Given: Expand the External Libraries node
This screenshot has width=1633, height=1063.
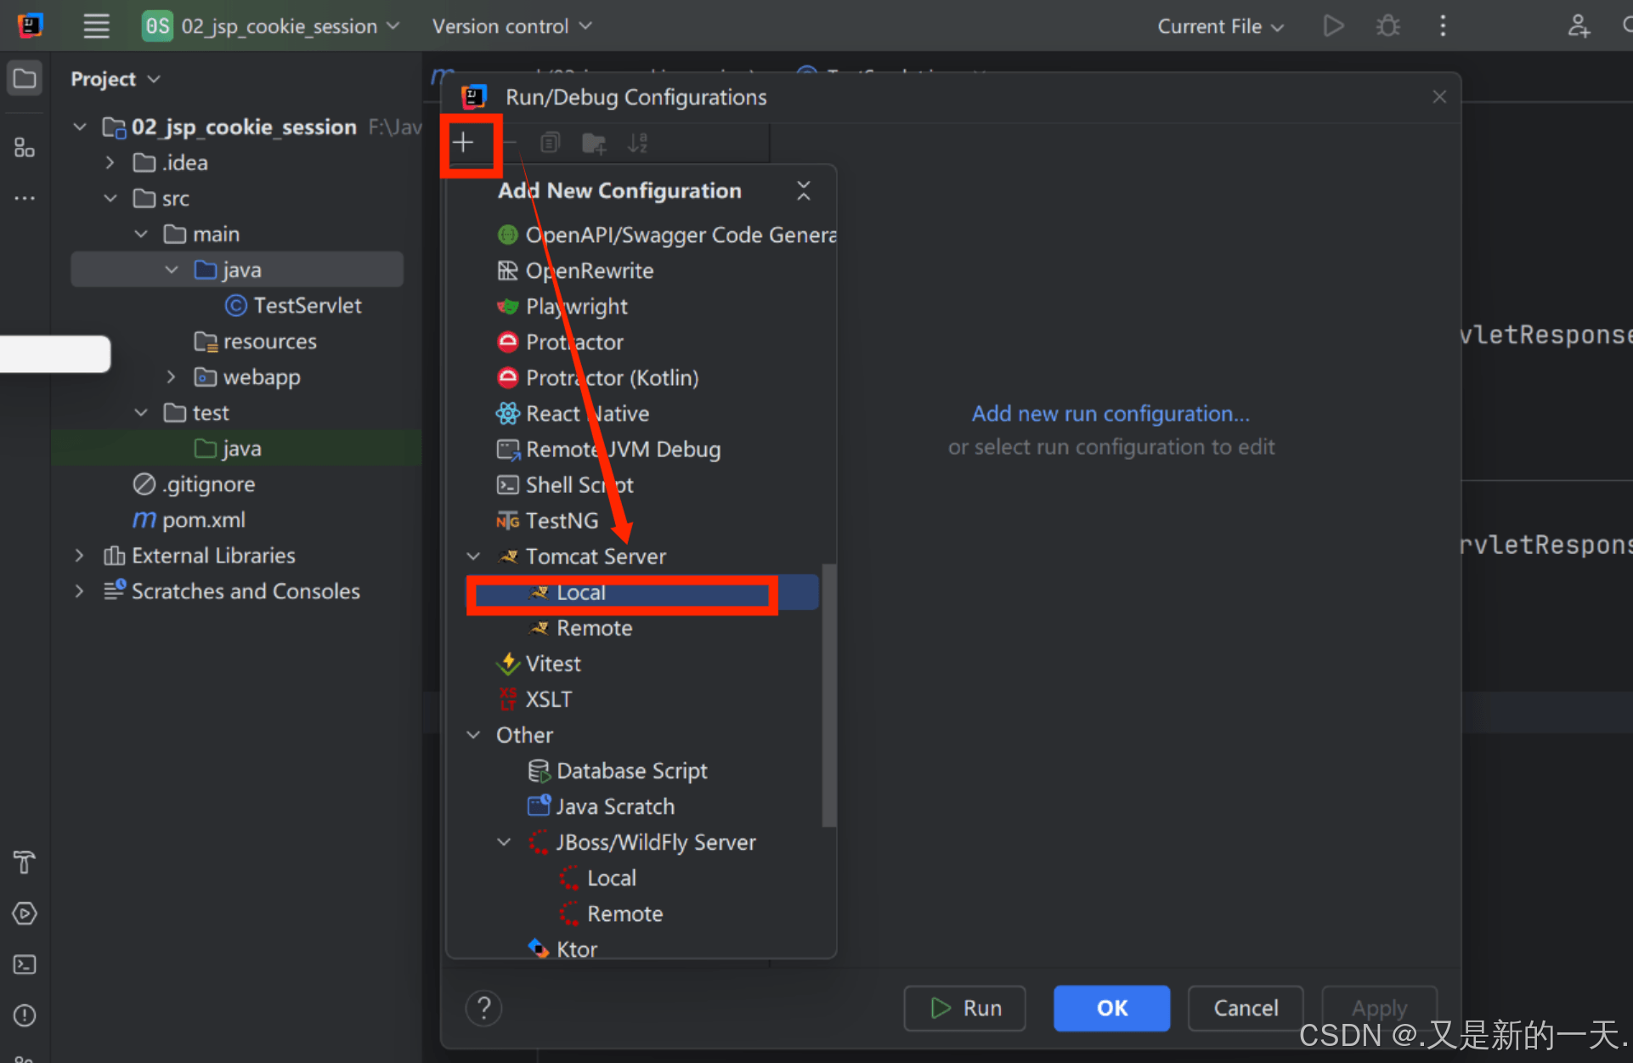Looking at the screenshot, I should click(79, 556).
